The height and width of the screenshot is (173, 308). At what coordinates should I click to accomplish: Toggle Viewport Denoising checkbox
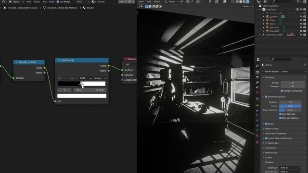(282, 91)
